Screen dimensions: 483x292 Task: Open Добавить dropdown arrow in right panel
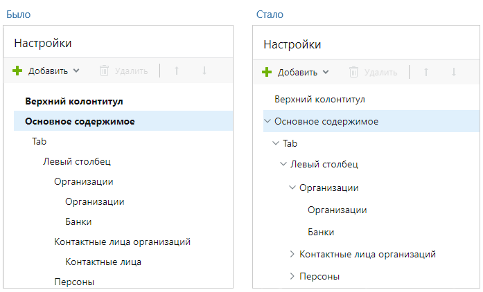click(326, 72)
